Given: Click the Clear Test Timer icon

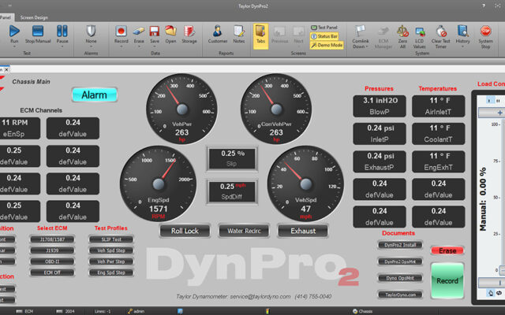Looking at the screenshot, I should point(441,31).
